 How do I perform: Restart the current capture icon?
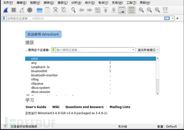pyautogui.click(x=22, y=10)
